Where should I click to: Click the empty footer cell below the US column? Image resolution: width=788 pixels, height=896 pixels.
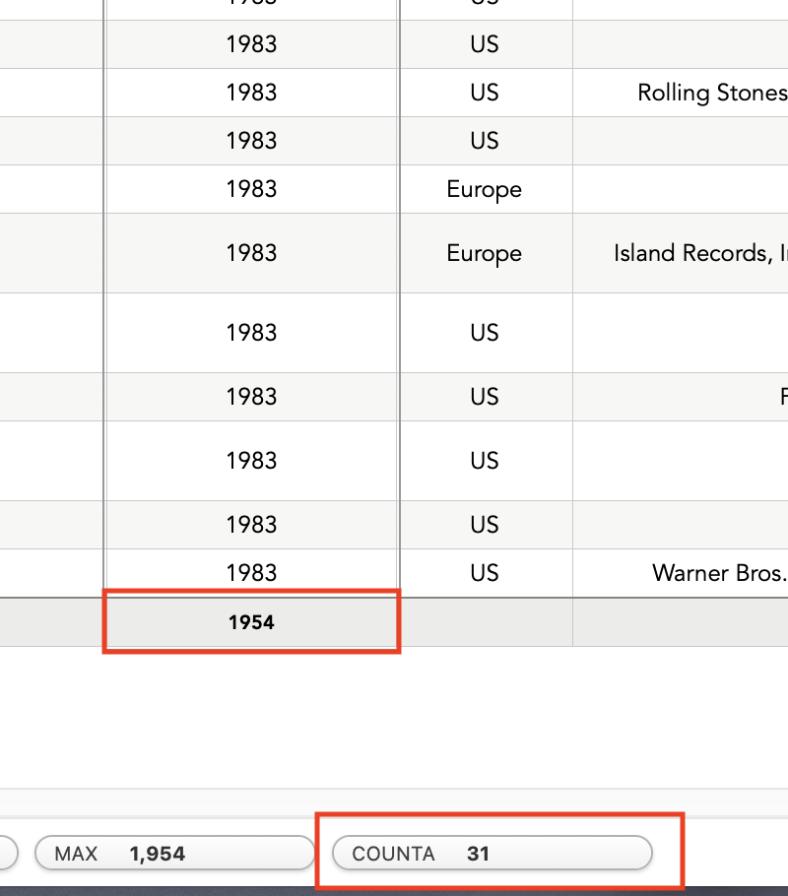click(x=485, y=622)
